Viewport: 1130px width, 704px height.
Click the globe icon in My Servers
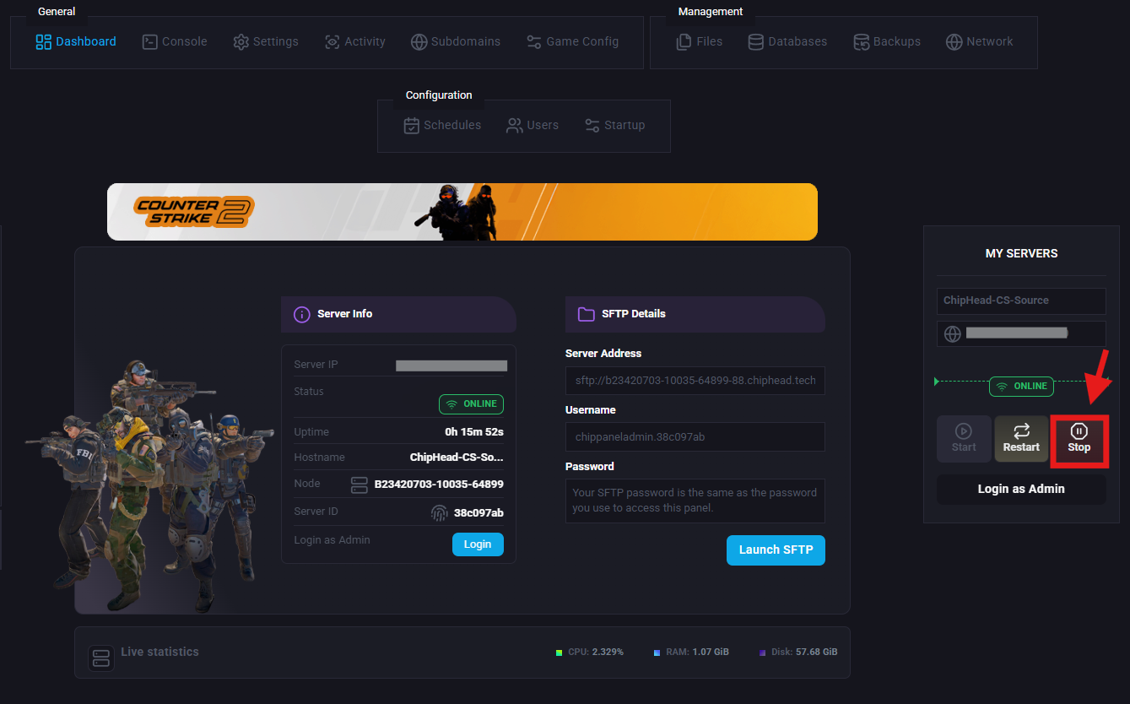coord(953,333)
